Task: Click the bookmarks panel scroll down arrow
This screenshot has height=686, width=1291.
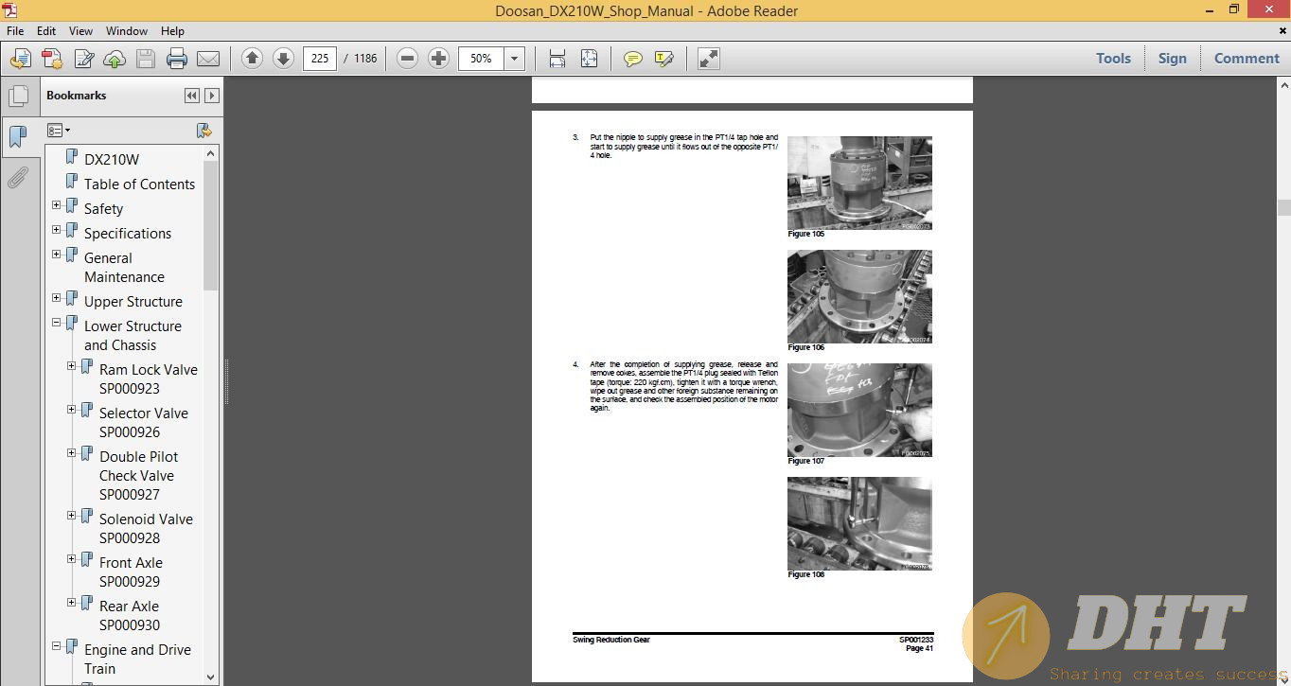Action: (211, 677)
